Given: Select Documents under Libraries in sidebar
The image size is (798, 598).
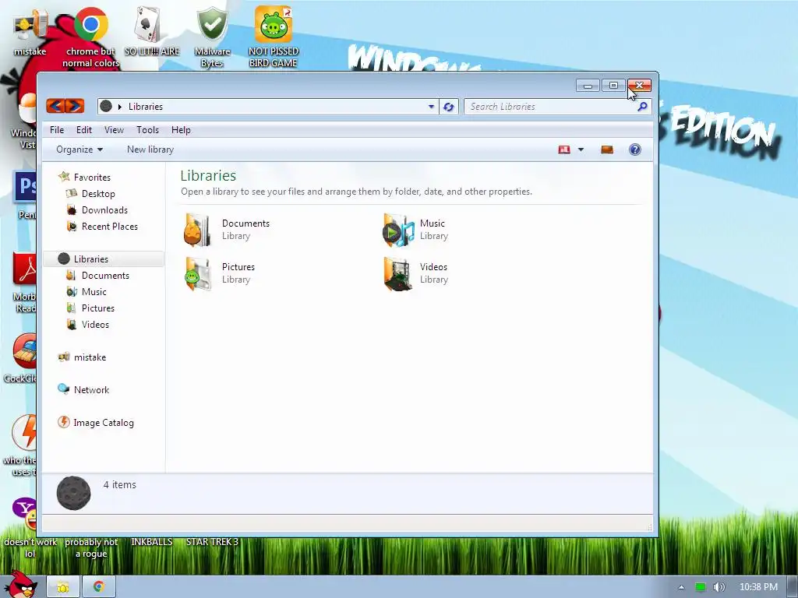Looking at the screenshot, I should click(105, 275).
